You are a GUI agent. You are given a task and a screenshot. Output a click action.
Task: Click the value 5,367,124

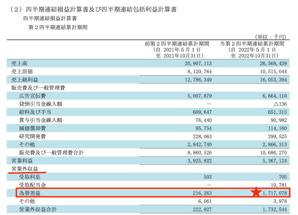pos(275,161)
